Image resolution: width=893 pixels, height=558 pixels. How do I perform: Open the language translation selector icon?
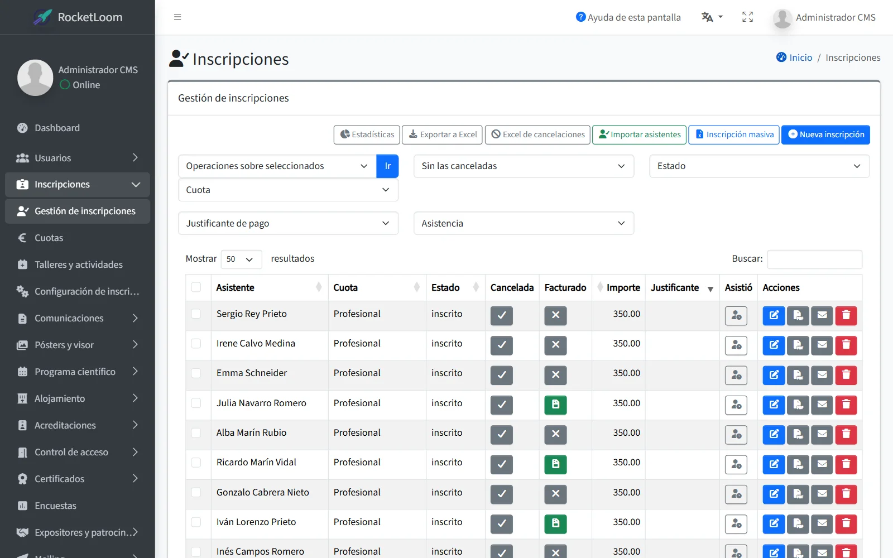coord(712,17)
